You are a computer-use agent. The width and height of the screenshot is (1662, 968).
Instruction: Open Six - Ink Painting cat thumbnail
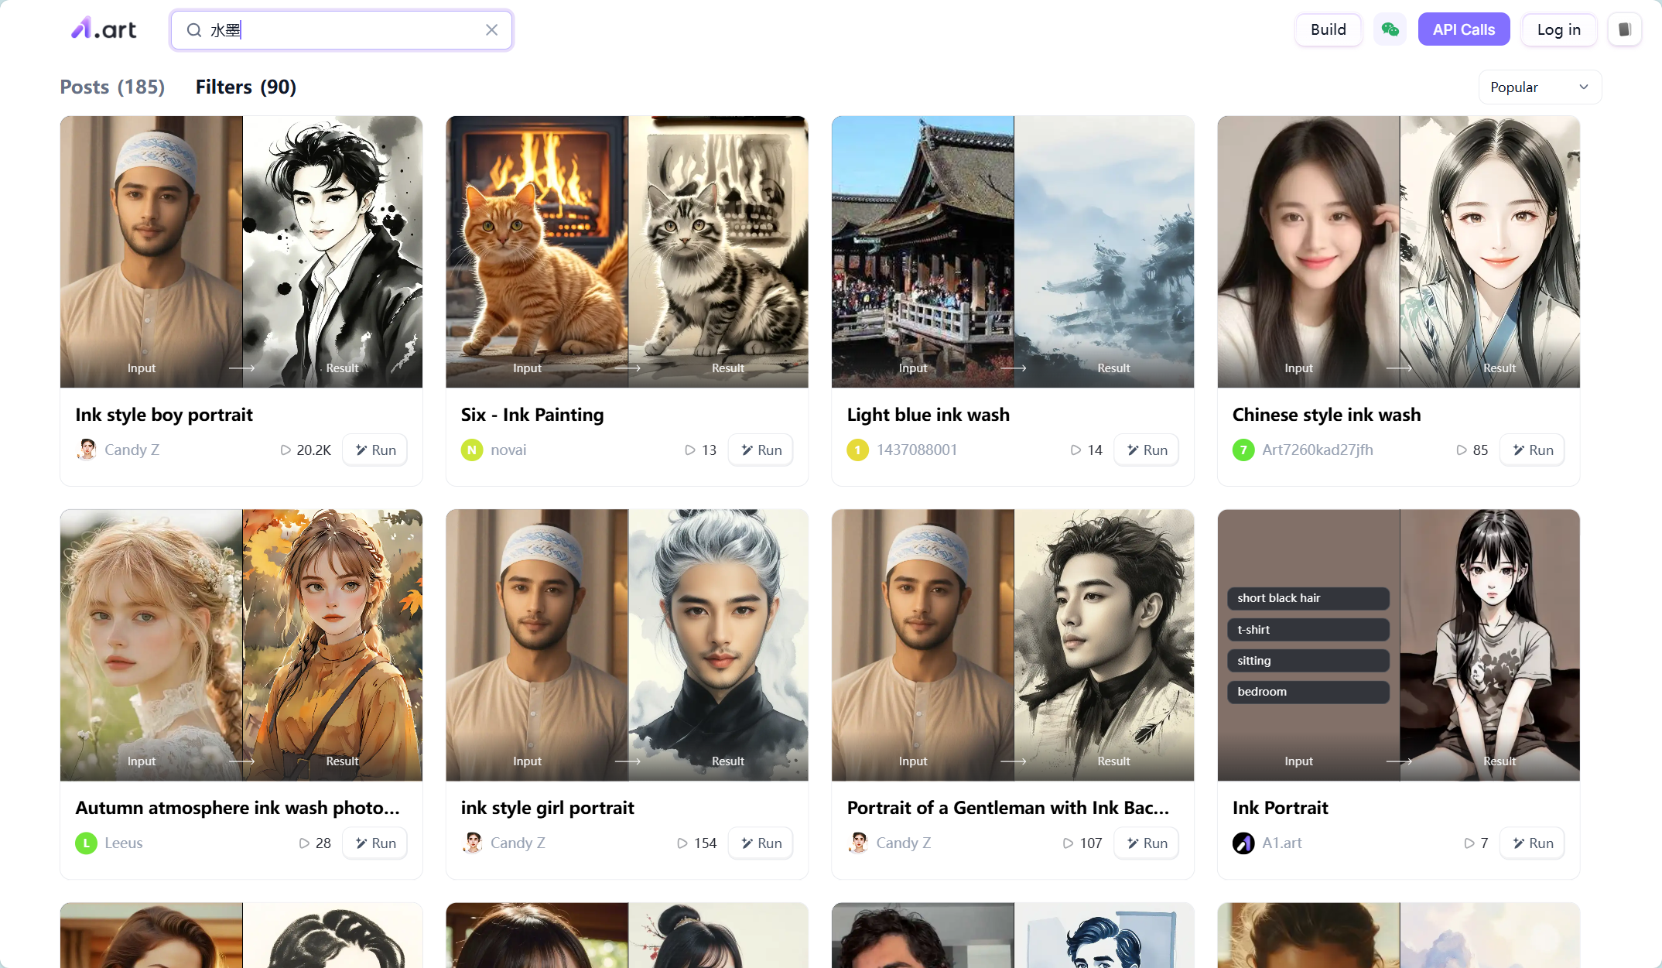[x=627, y=251]
